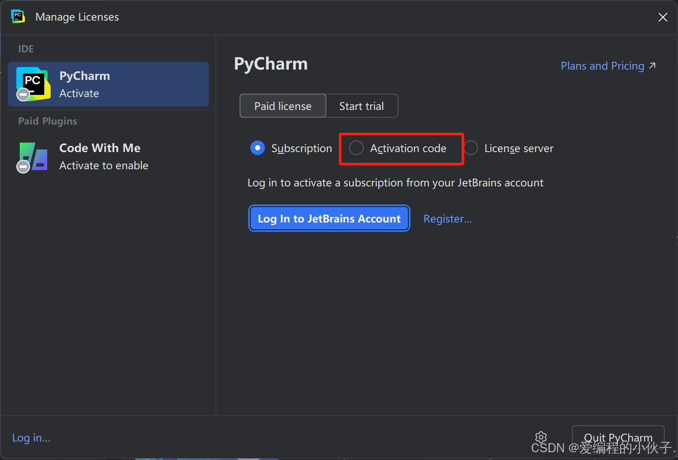Select the PyCharm Activate entry in sidebar
The width and height of the screenshot is (678, 460).
pyautogui.click(x=108, y=84)
